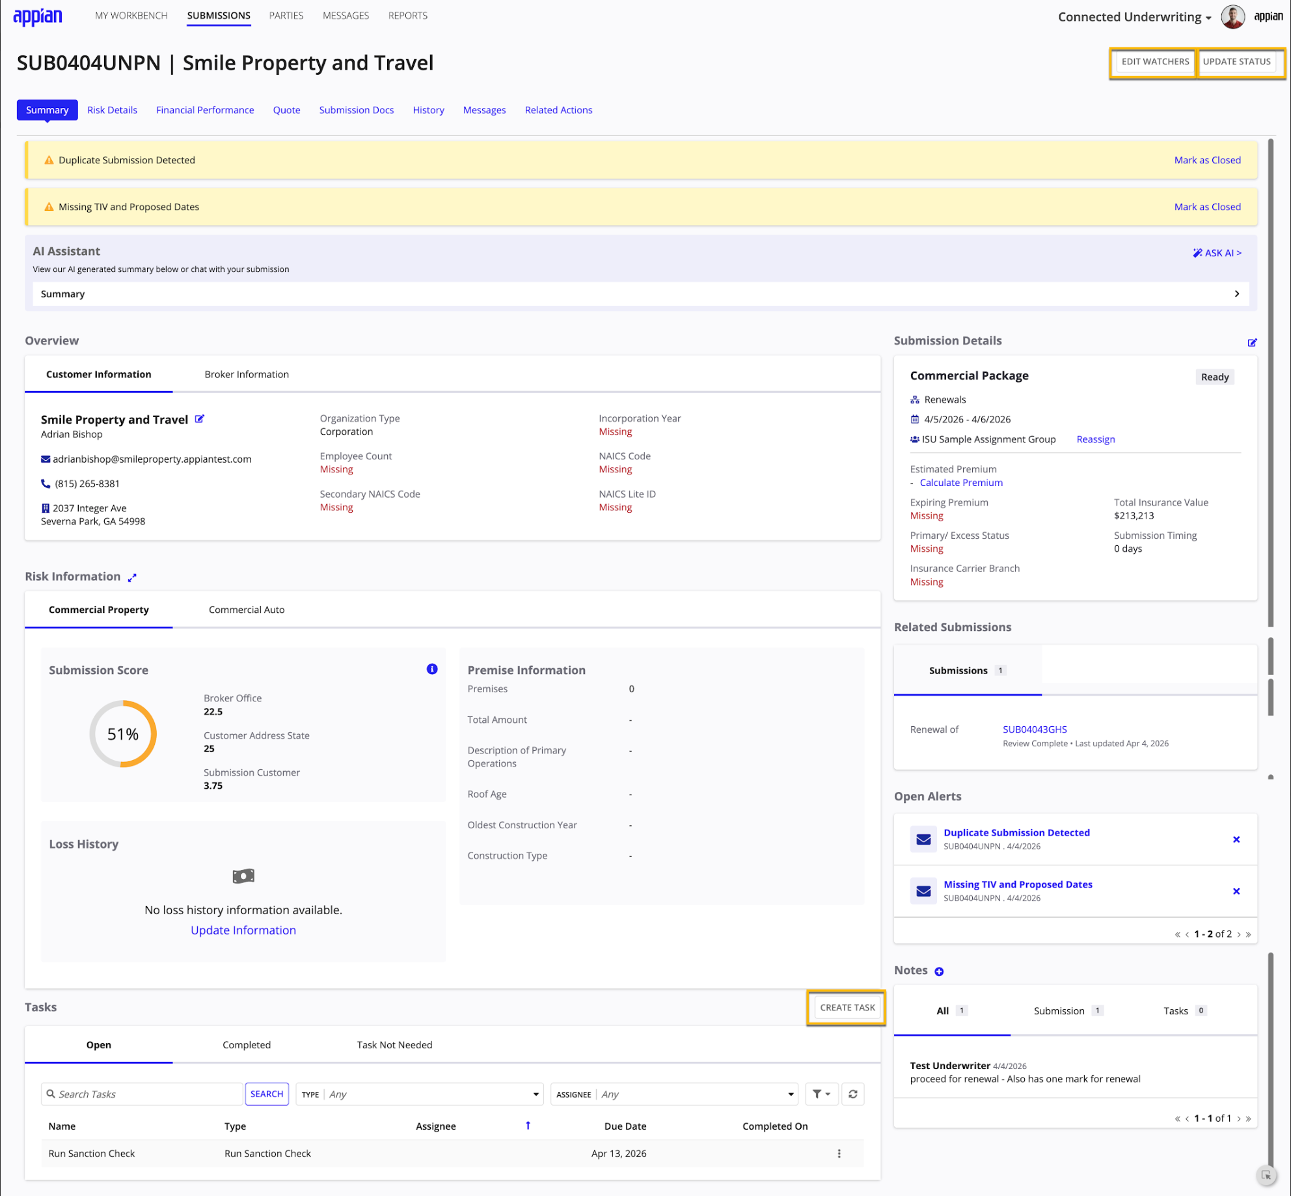Open My Workbench navigation item

click(131, 16)
